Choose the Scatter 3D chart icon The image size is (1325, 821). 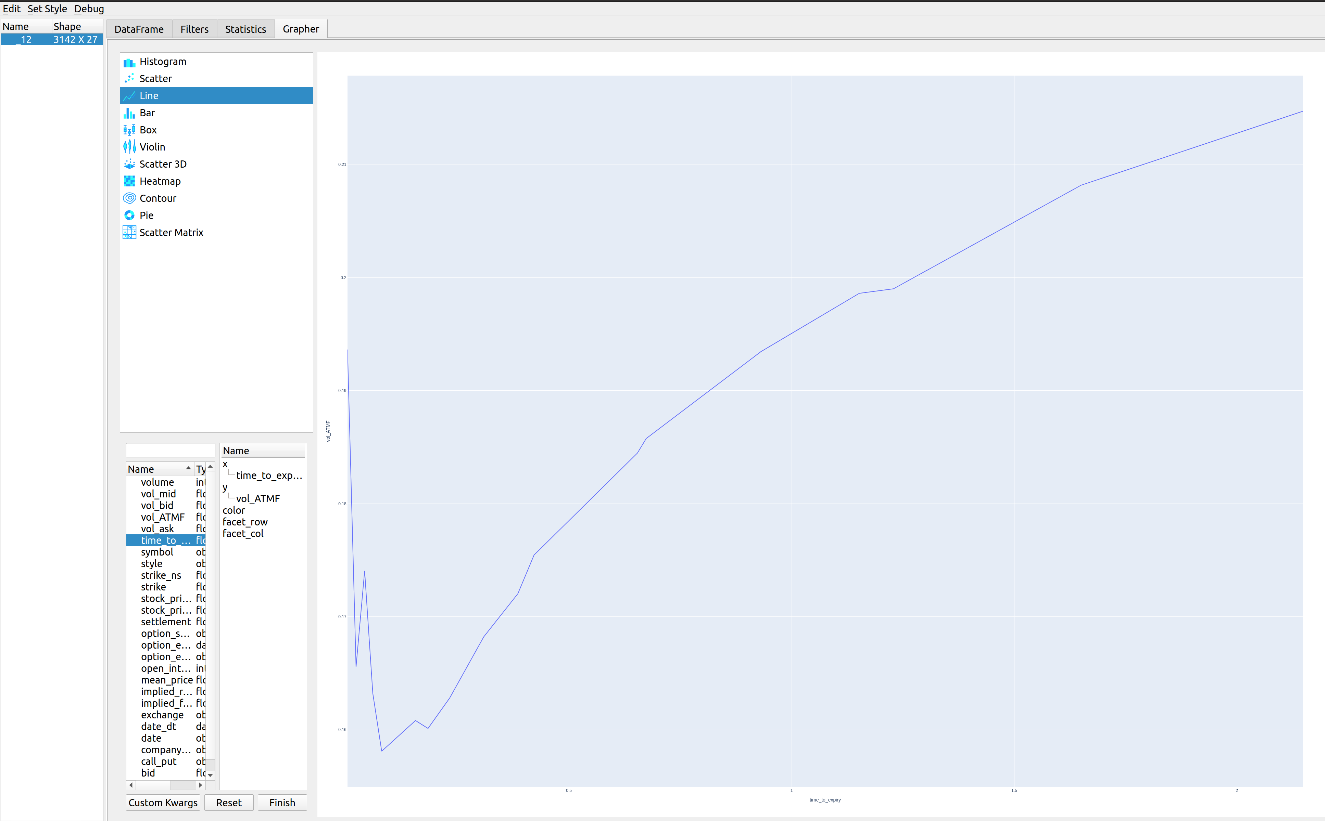tap(129, 164)
